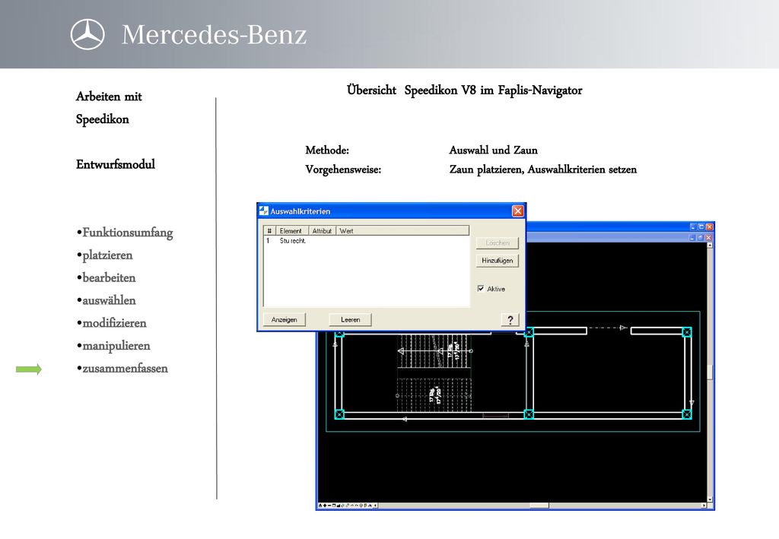Image resolution: width=779 pixels, height=539 pixels.
Task: Click the # column header
Action: click(269, 231)
